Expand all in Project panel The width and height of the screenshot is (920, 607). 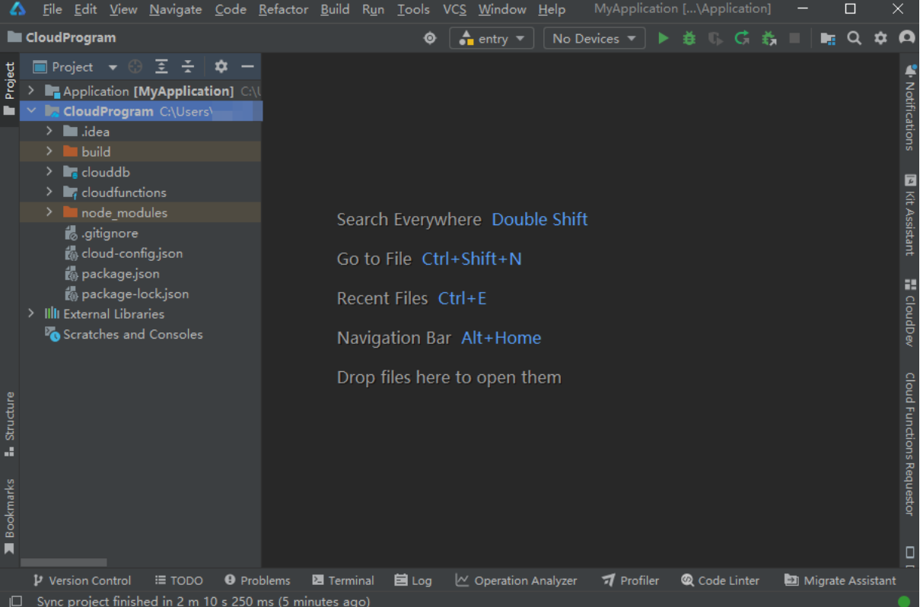(161, 67)
